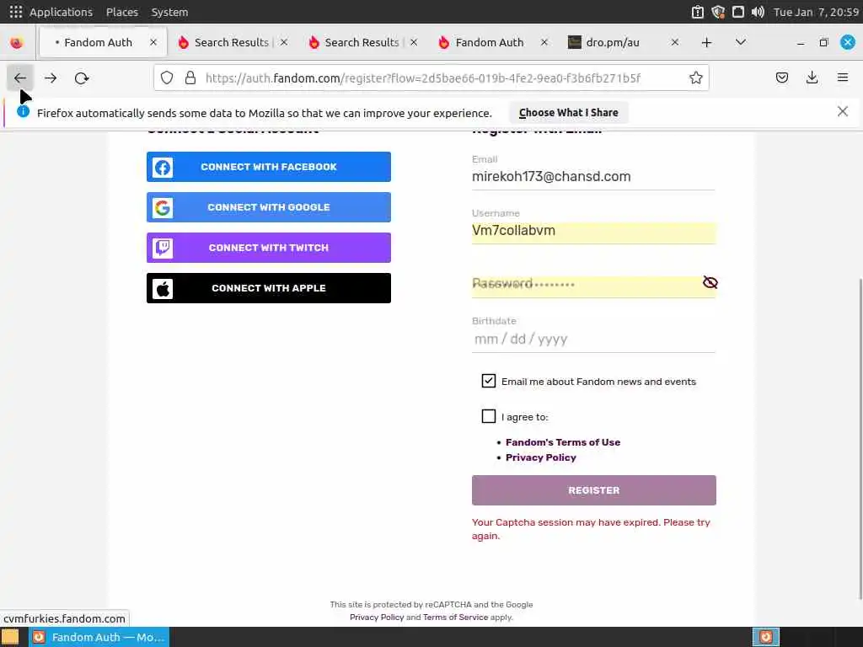Click the accessibility tray icon with exclamation mark
Viewport: 863px width, 647px height.
click(x=697, y=12)
